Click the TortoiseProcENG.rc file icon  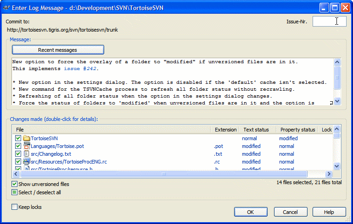click(x=27, y=162)
